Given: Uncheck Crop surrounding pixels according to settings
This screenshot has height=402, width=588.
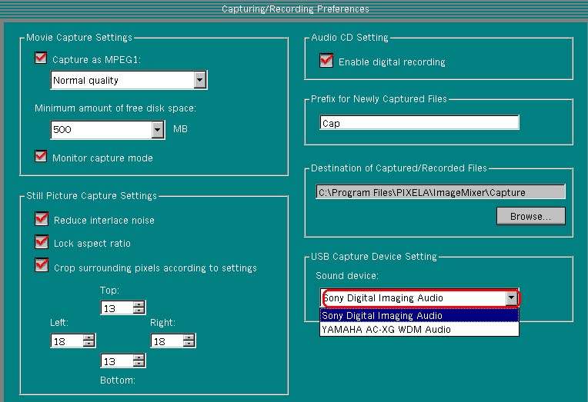Looking at the screenshot, I should point(42,267).
